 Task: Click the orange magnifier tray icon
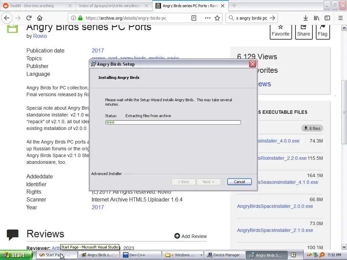click(x=322, y=255)
